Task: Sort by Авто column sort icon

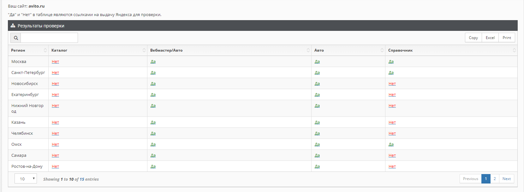Action: pos(382,50)
